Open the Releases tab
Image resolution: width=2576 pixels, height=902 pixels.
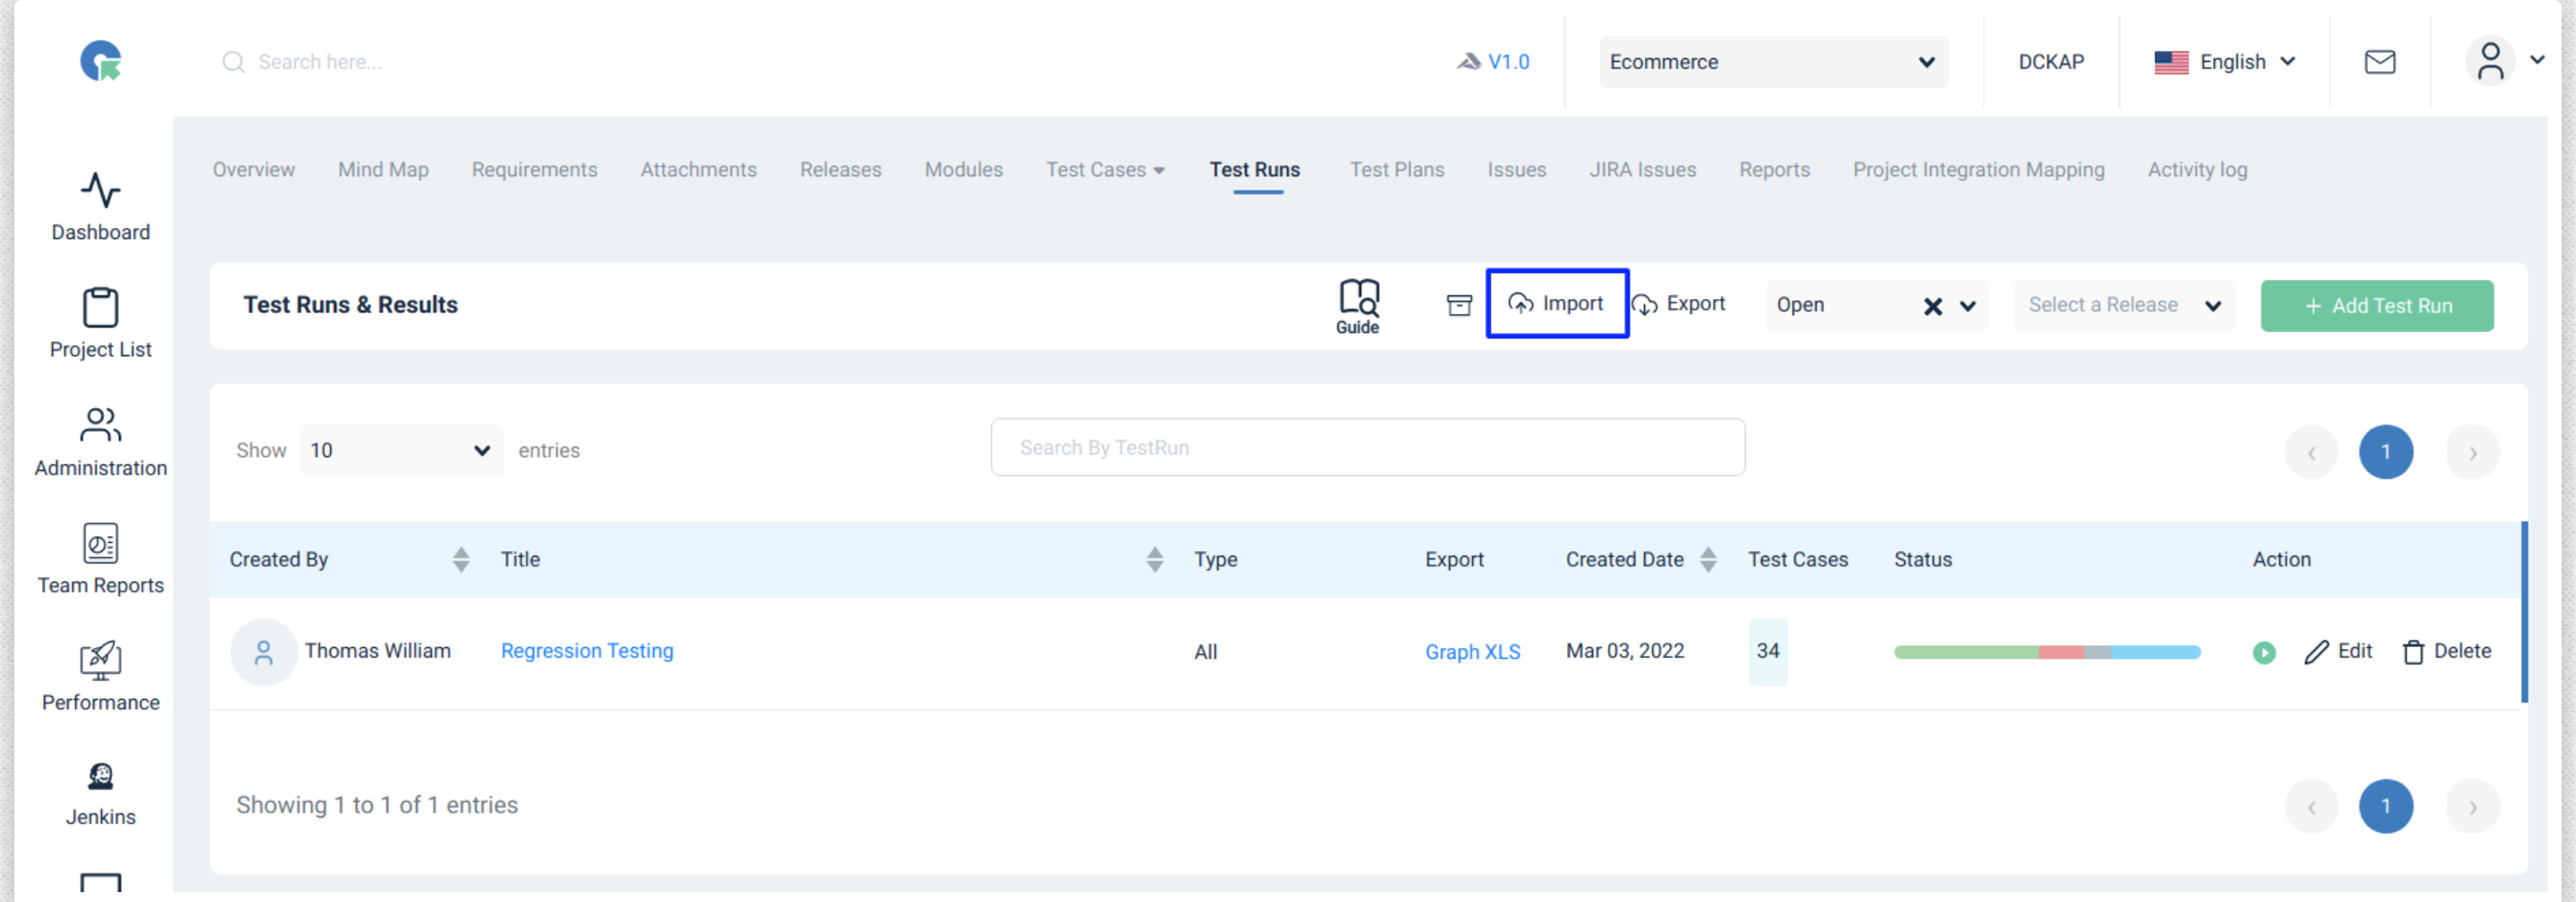point(840,170)
